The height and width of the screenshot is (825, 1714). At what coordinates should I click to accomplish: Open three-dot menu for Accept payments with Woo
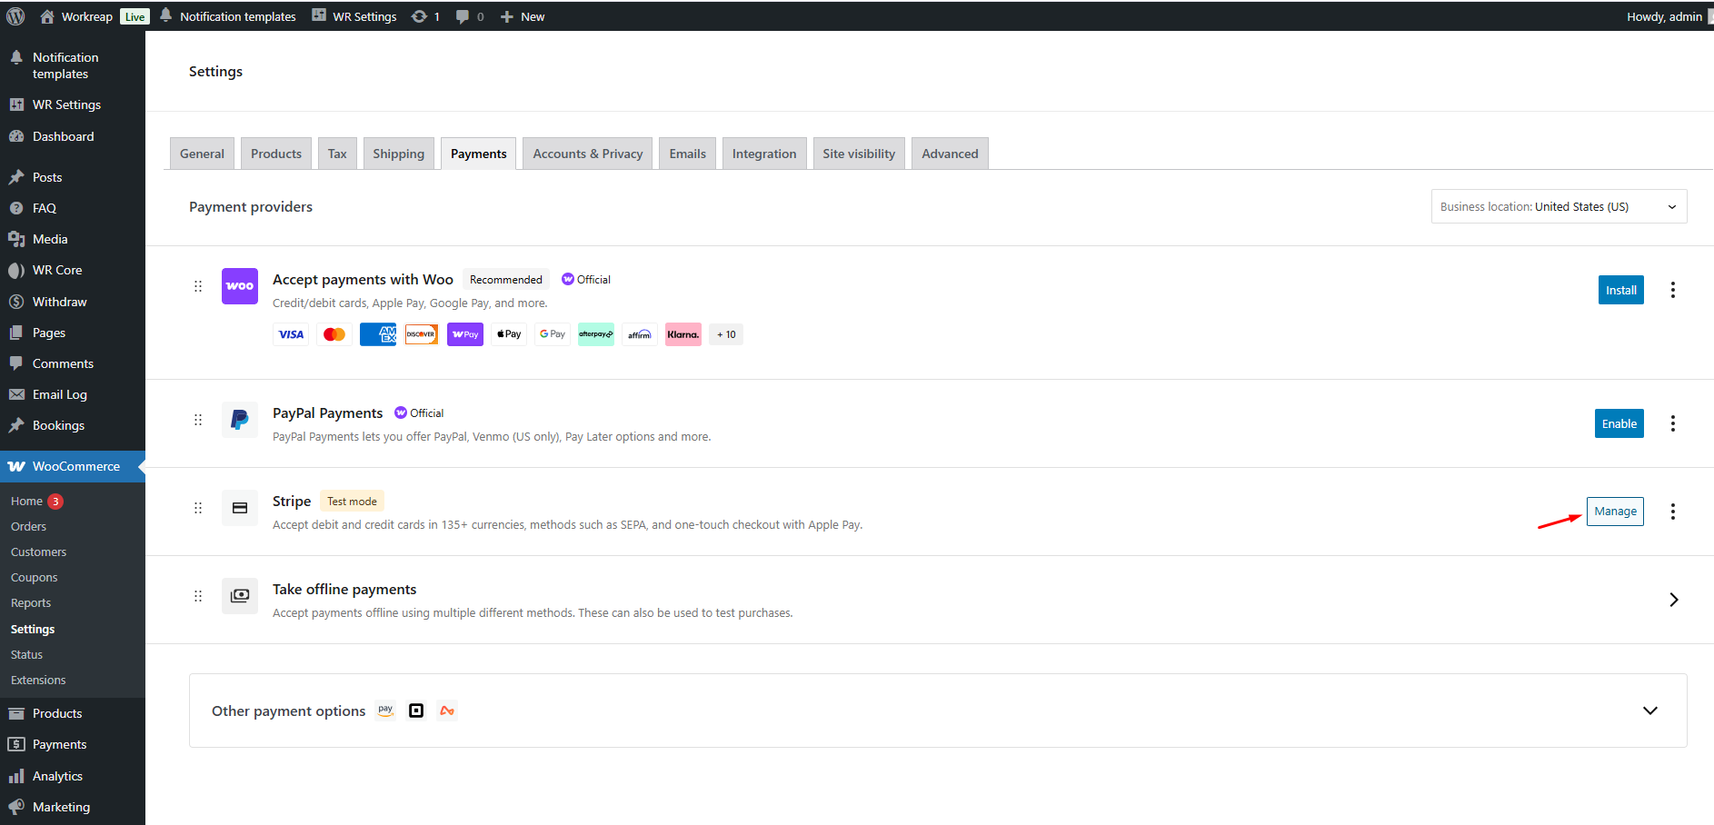[x=1672, y=290]
